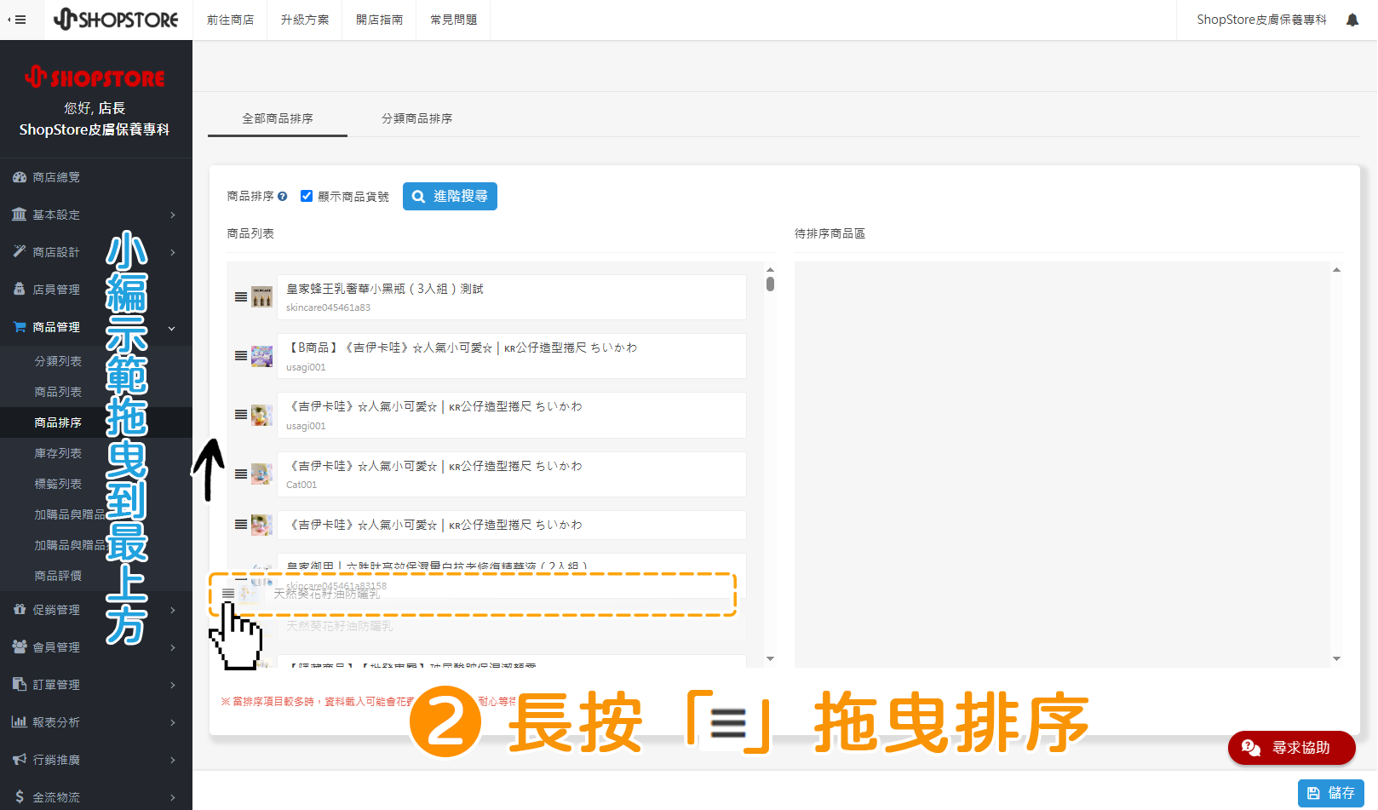Switch to 分類商品排序 tab
This screenshot has width=1378, height=810.
tap(417, 118)
